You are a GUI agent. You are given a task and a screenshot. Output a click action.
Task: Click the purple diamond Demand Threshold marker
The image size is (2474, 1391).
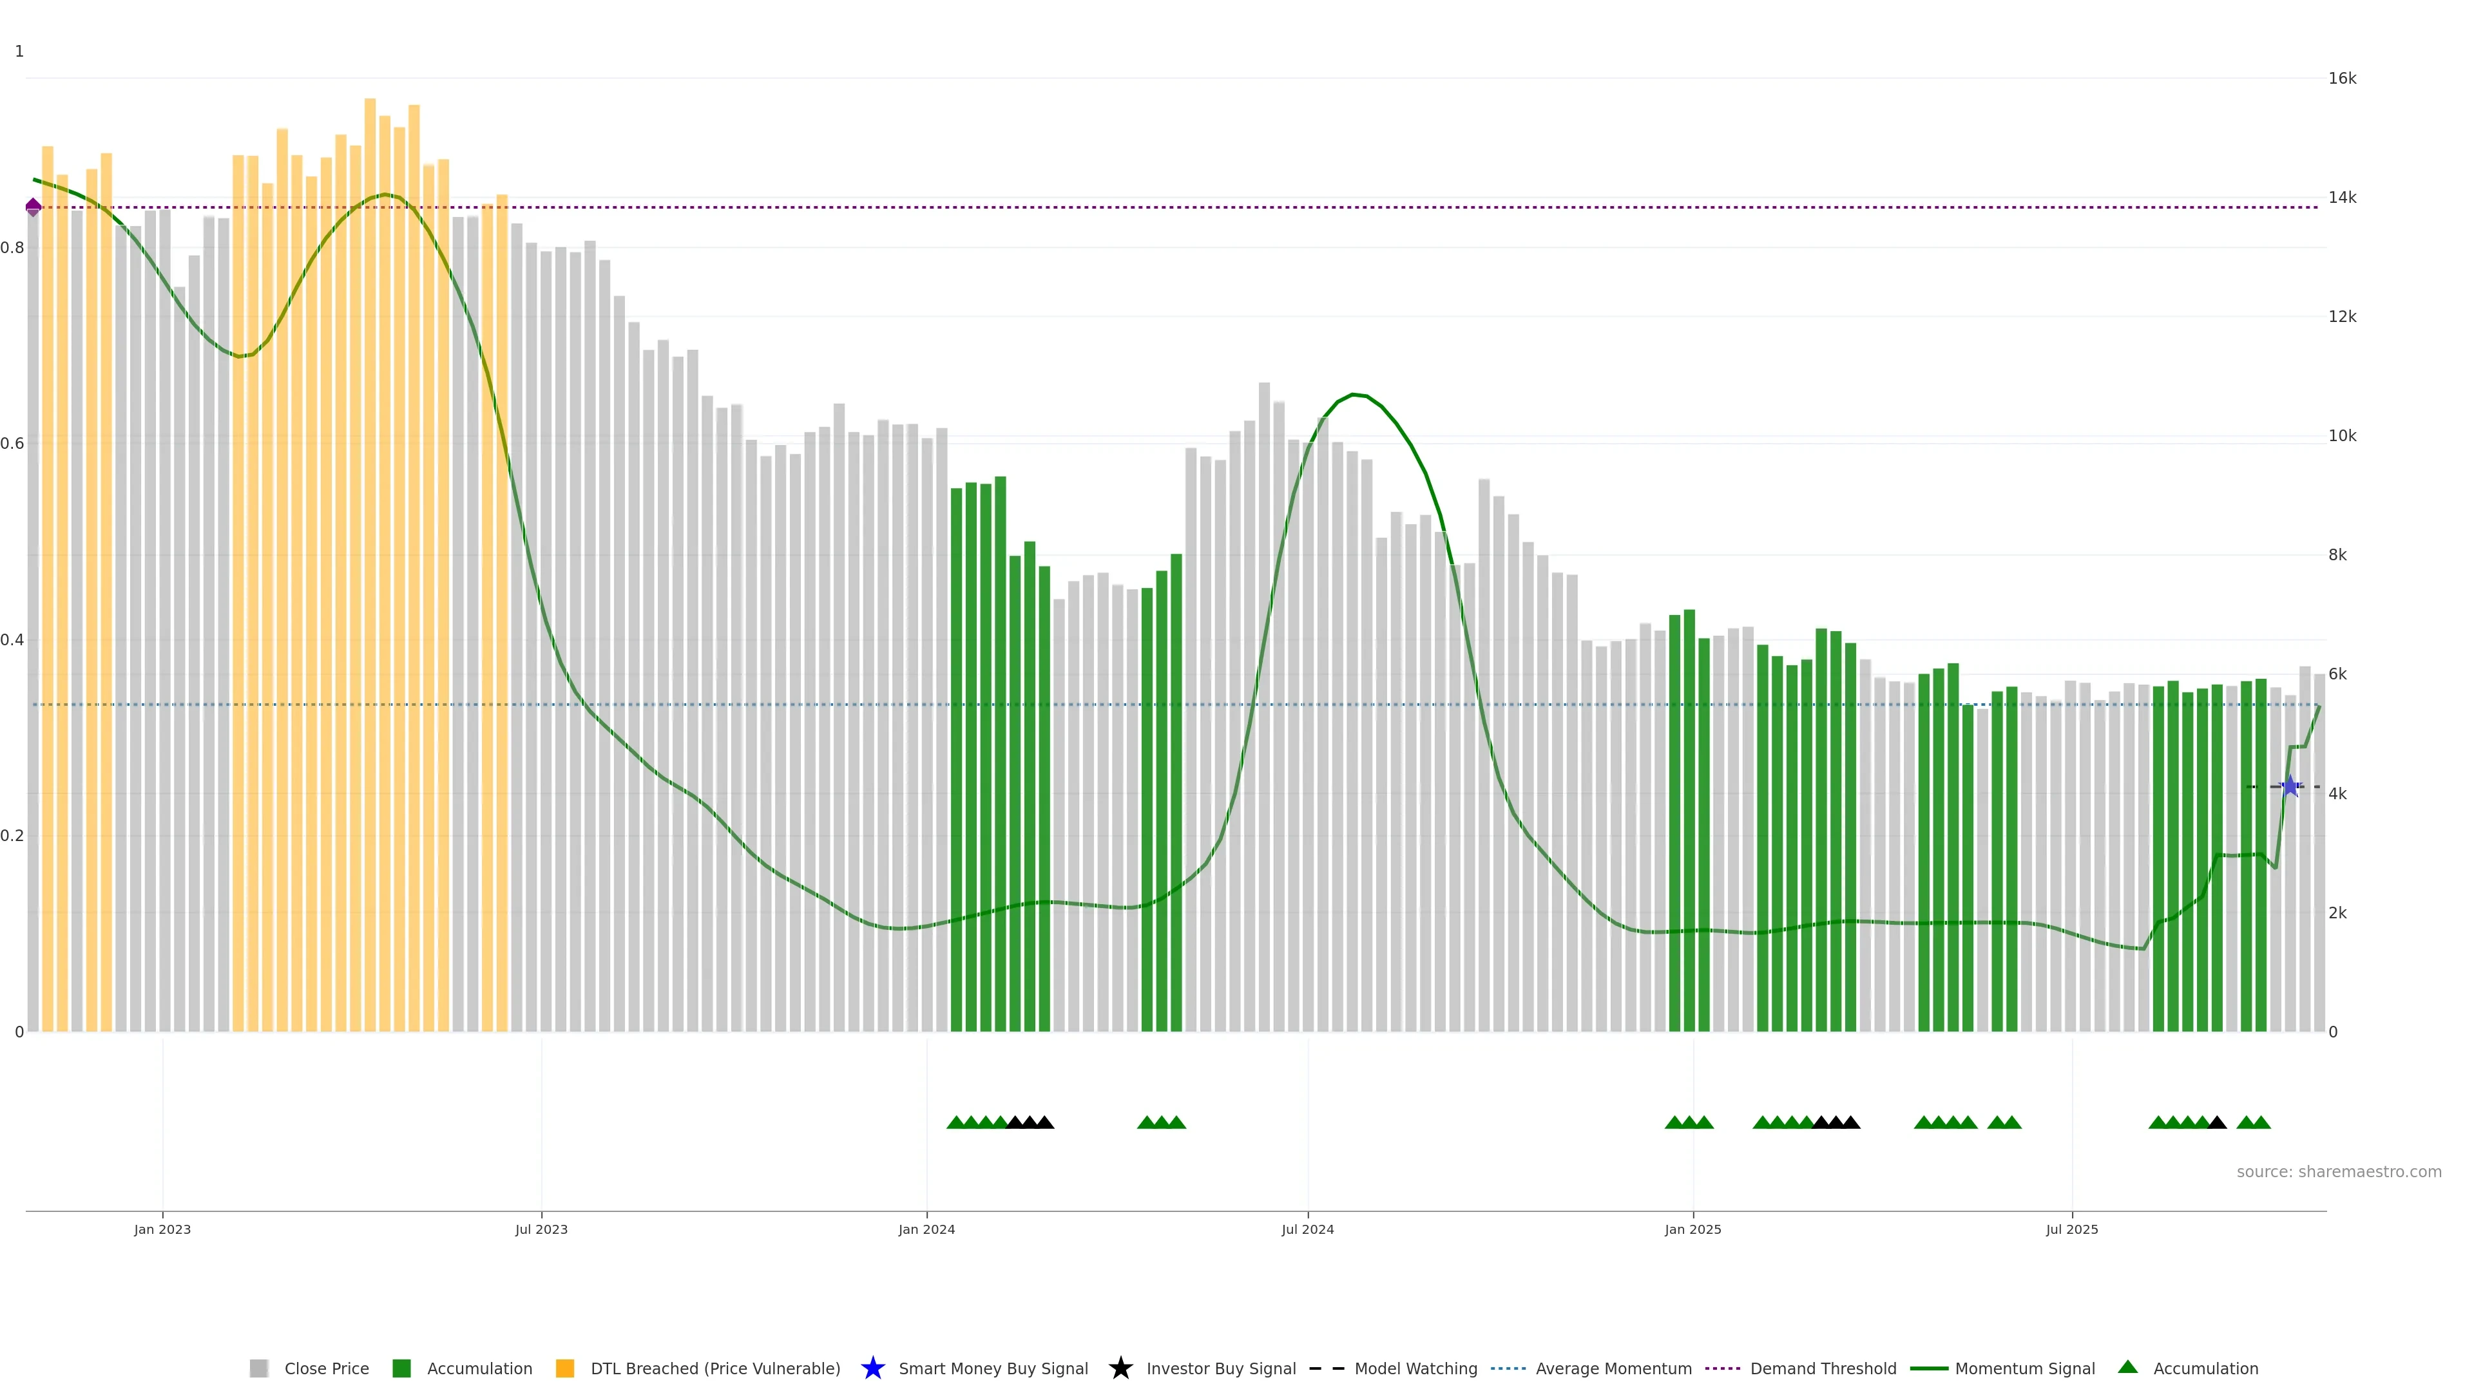(x=34, y=207)
